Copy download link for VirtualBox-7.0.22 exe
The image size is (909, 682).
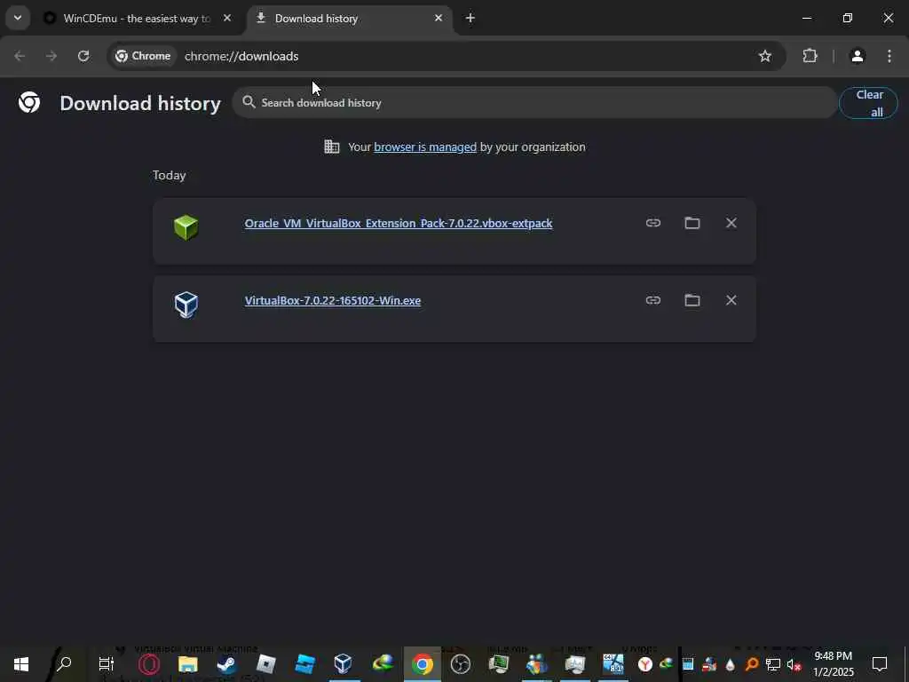pyautogui.click(x=653, y=300)
